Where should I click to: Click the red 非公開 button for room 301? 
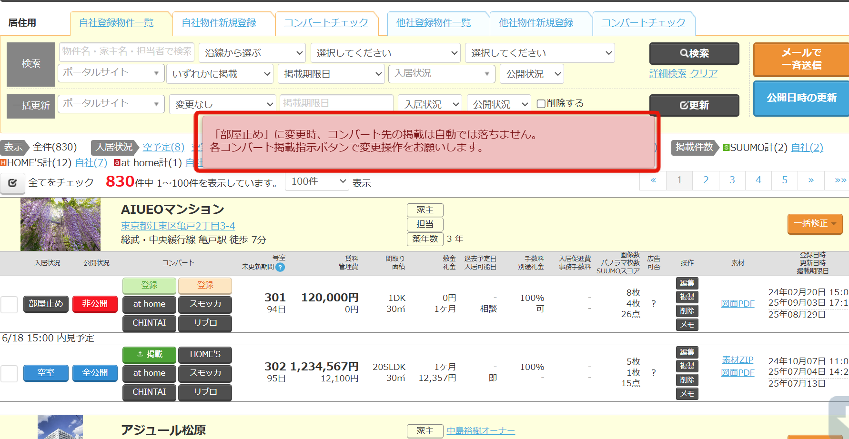(95, 304)
